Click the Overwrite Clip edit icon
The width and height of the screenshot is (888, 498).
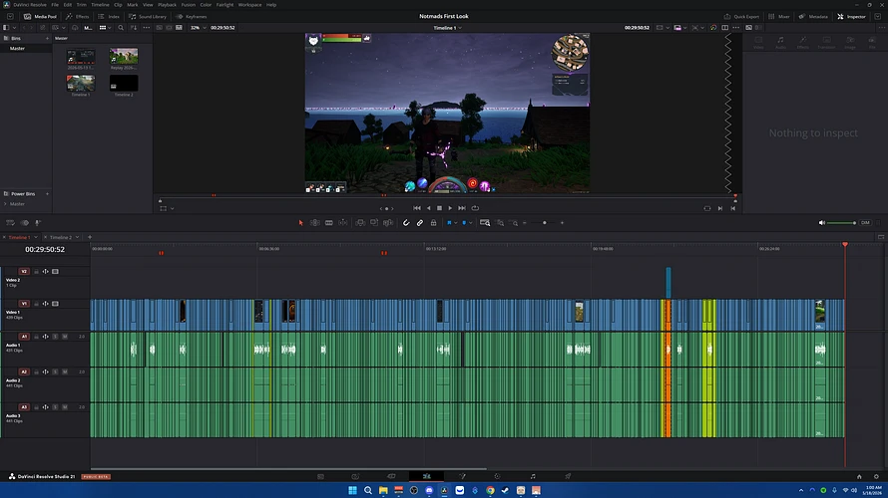[374, 223]
